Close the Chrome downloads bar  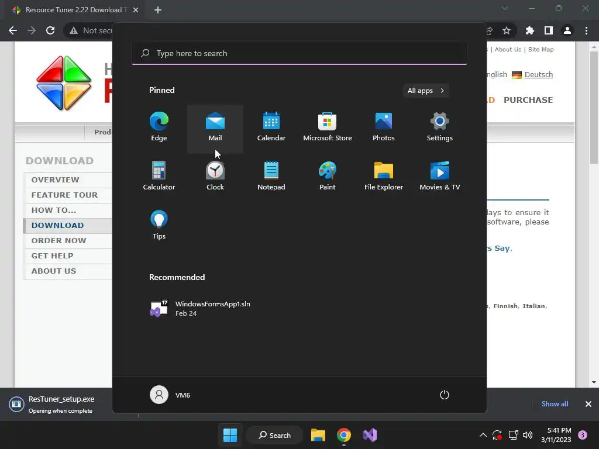[588, 404]
